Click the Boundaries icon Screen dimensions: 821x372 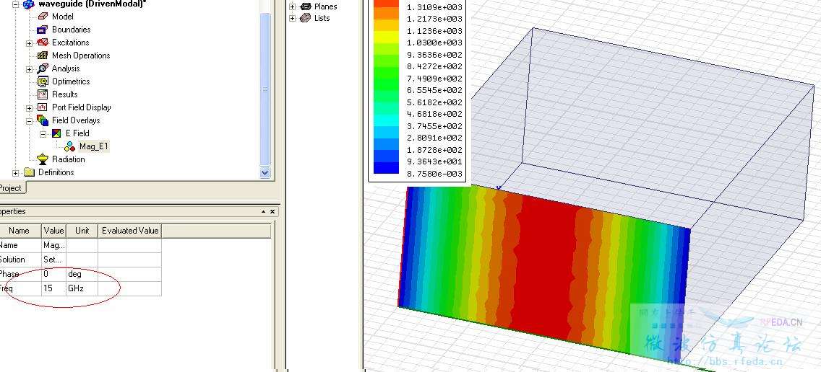[43, 30]
